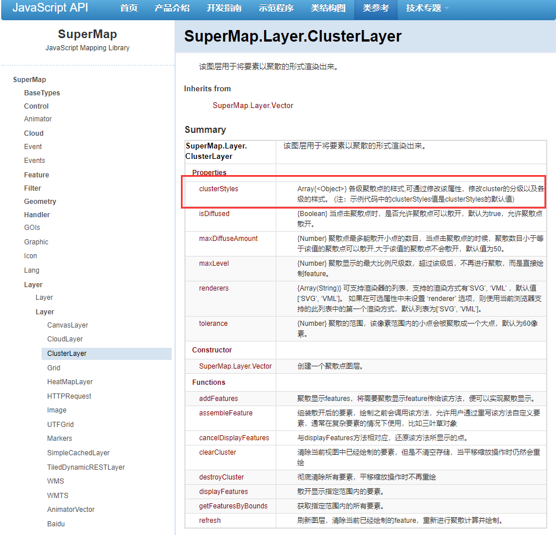This screenshot has height=535, width=556.
Task: Open the addFeatures function link
Action: [x=218, y=399]
